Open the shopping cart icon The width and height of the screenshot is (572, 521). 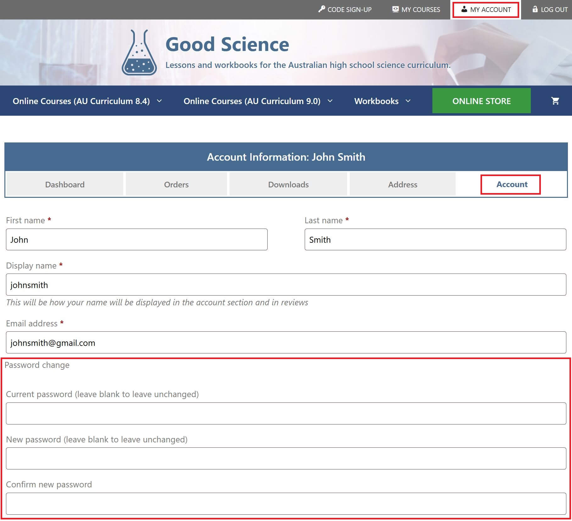[555, 101]
